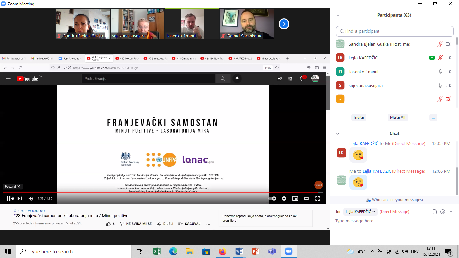Viewport: 459px width, 258px height.
Task: Toggle snjezana.susnjara camera icon
Action: pos(448,85)
